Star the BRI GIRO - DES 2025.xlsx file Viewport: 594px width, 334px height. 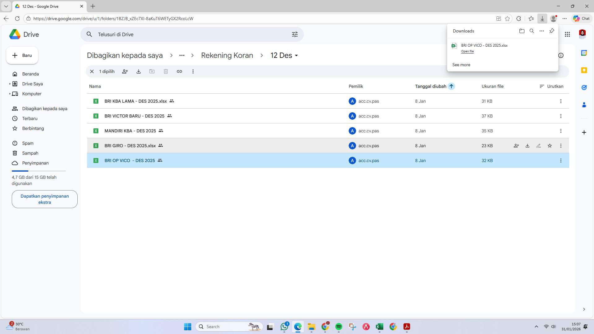(550, 145)
